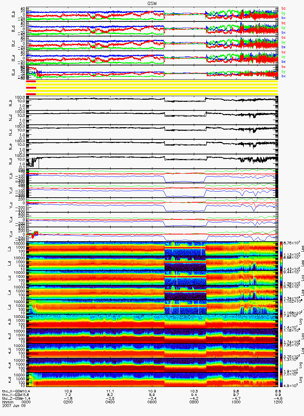This screenshot has height=416, width=304.
Task: Pick the V_d velocity panel label
Action: point(11,191)
